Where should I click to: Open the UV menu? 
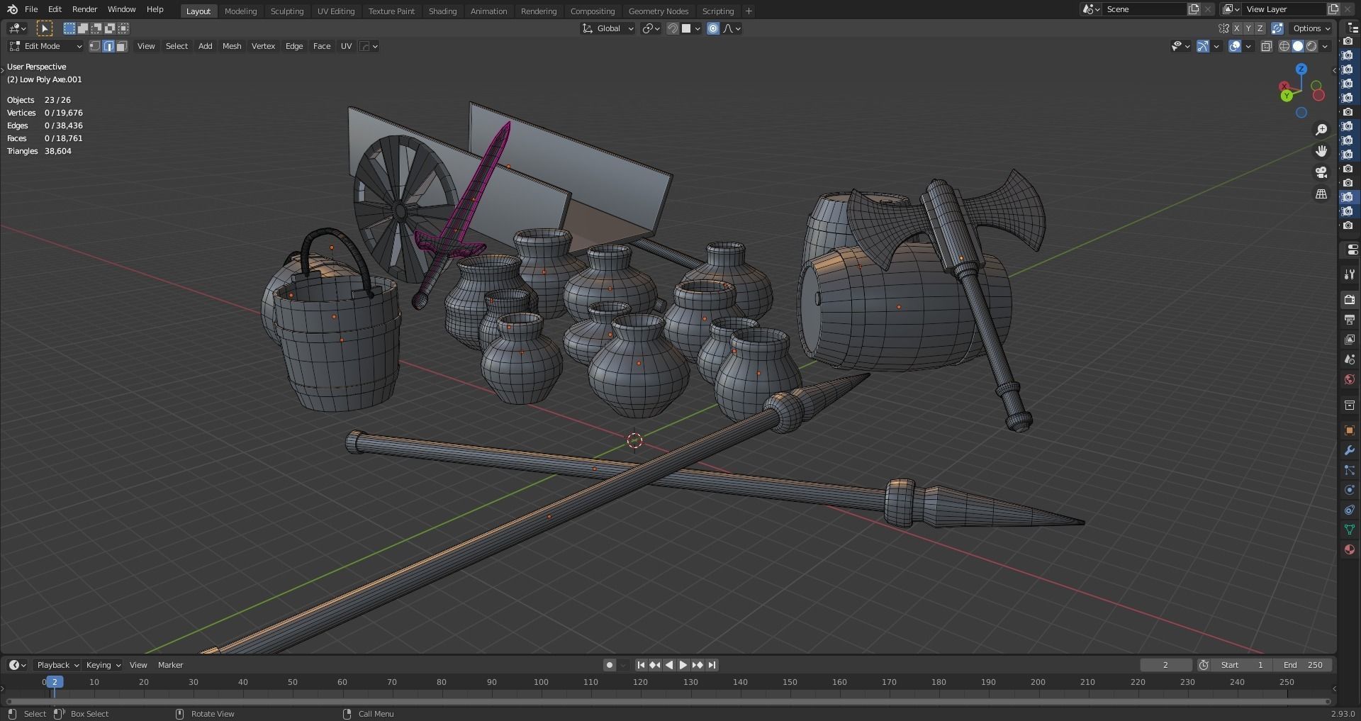[x=346, y=46]
